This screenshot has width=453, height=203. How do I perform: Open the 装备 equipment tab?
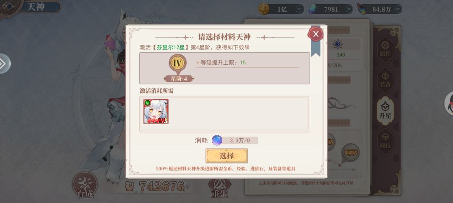click(385, 79)
